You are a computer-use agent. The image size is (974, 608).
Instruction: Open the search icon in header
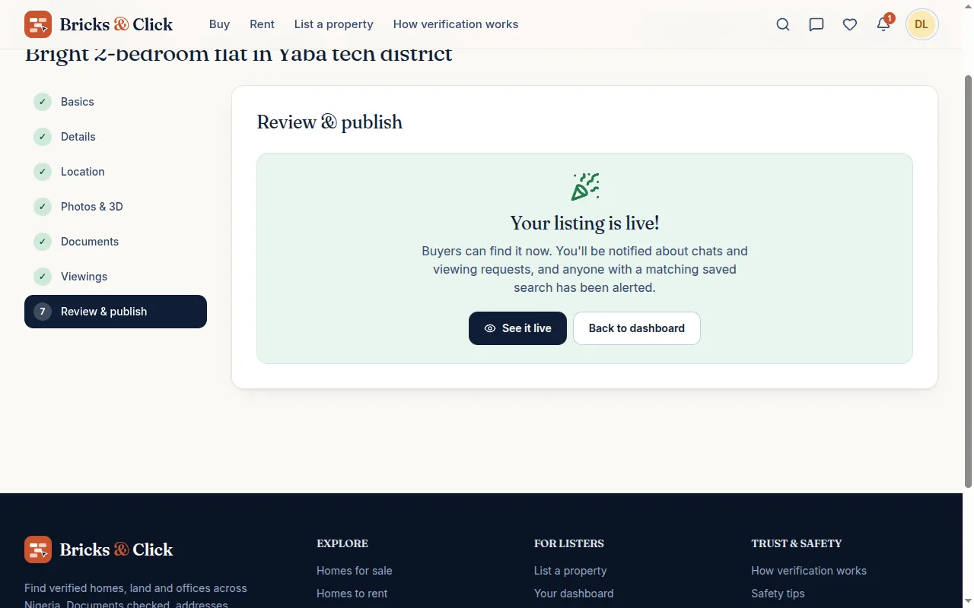coord(783,24)
